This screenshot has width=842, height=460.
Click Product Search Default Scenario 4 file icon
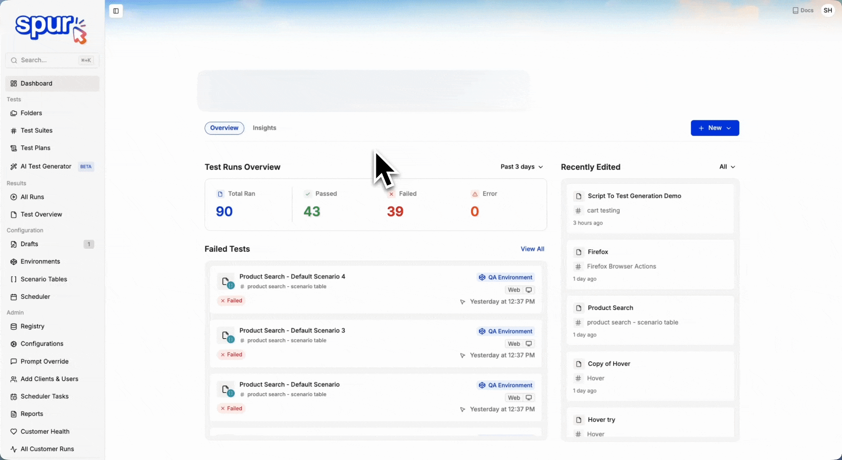(x=226, y=281)
